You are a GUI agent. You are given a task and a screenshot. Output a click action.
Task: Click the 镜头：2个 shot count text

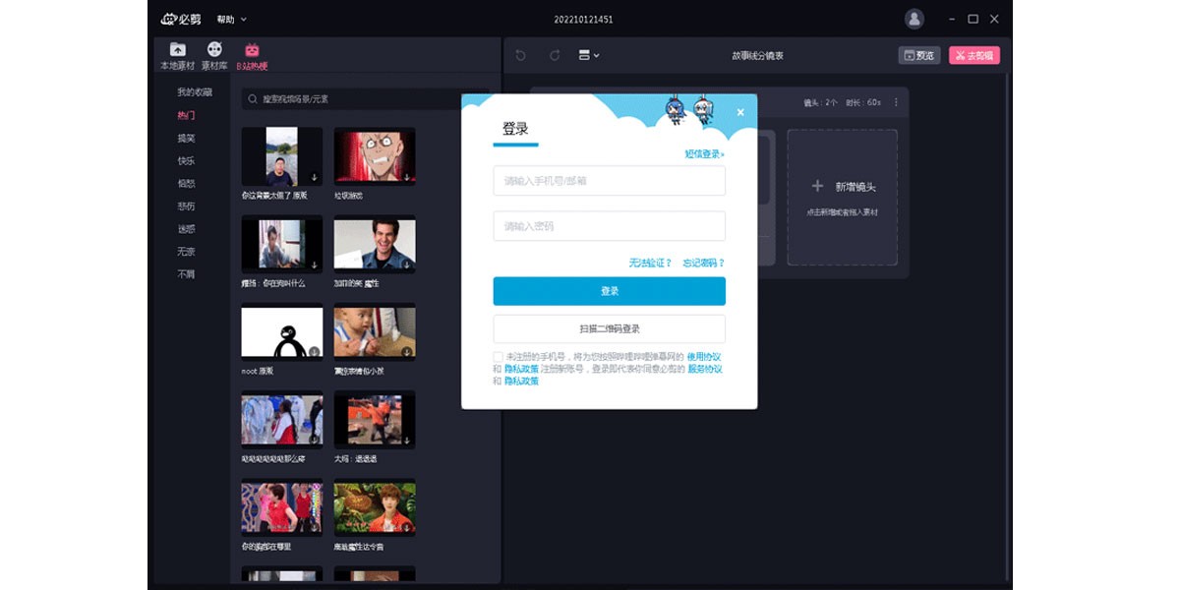click(x=820, y=102)
